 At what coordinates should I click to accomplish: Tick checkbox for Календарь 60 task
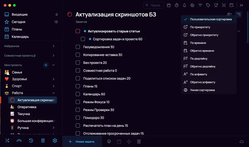coord(78,94)
